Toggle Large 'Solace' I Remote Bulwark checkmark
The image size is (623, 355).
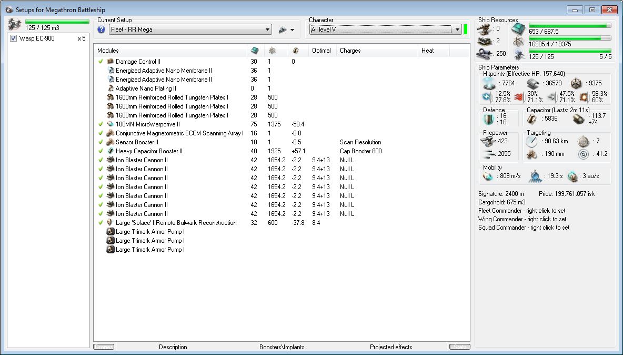[x=101, y=223]
